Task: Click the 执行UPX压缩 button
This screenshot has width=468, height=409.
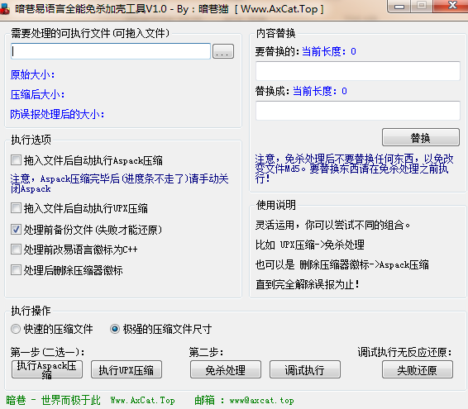Action: click(x=127, y=369)
